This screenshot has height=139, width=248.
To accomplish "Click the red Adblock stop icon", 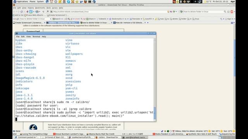I will pos(232,12).
